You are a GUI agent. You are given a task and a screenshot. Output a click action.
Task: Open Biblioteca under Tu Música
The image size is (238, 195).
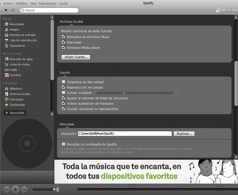pyautogui.click(x=13, y=89)
